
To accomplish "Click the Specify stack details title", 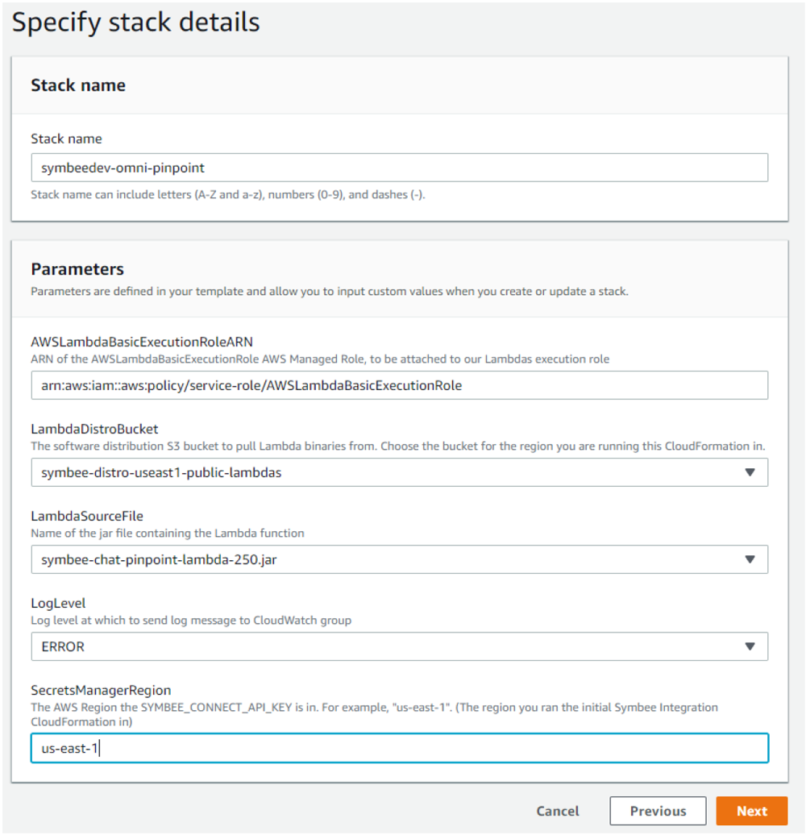I will (x=135, y=23).
